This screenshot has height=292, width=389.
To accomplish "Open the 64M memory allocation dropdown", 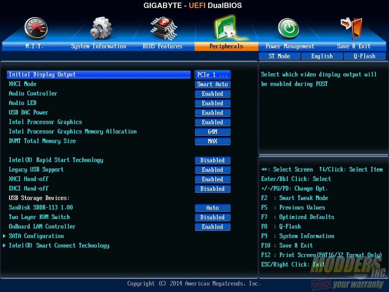I will (x=213, y=132).
